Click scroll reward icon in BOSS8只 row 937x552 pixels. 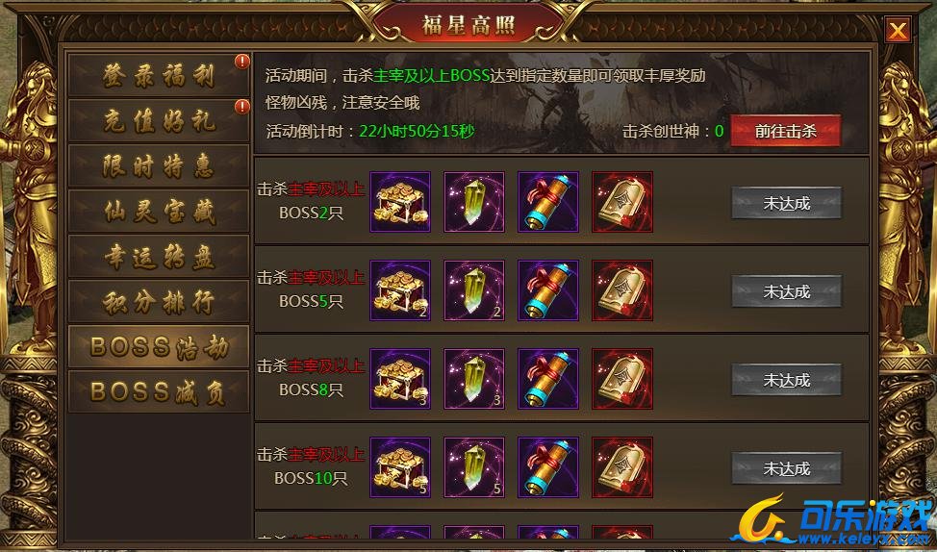548,379
